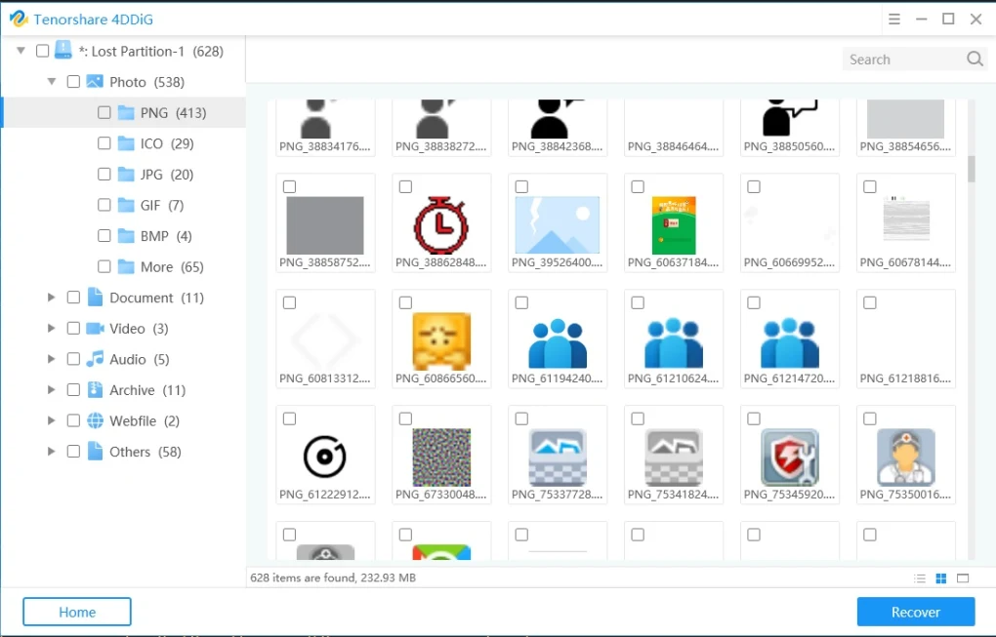Image resolution: width=996 pixels, height=637 pixels.
Task: Click the Home button
Action: coord(76,612)
